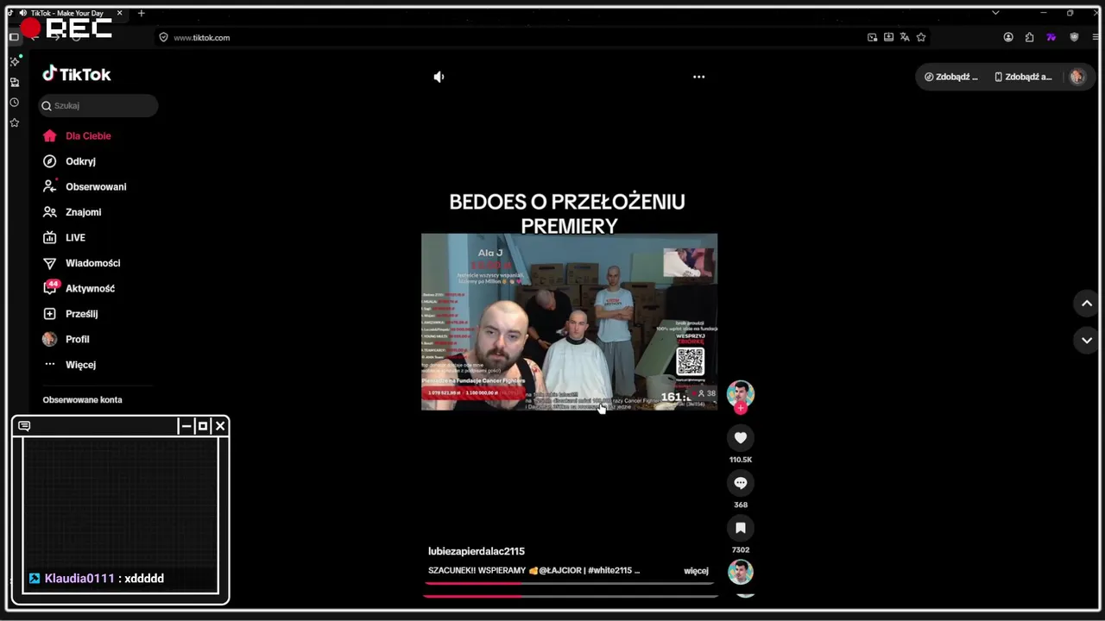Open video options three-dots menu
This screenshot has width=1105, height=621.
pyautogui.click(x=698, y=77)
